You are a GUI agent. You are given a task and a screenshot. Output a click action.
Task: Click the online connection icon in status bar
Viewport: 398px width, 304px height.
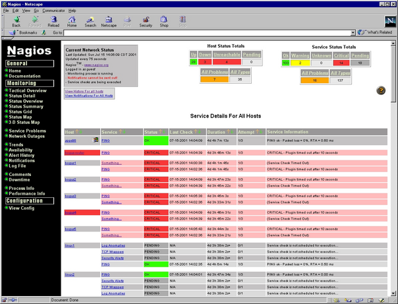[13, 300]
